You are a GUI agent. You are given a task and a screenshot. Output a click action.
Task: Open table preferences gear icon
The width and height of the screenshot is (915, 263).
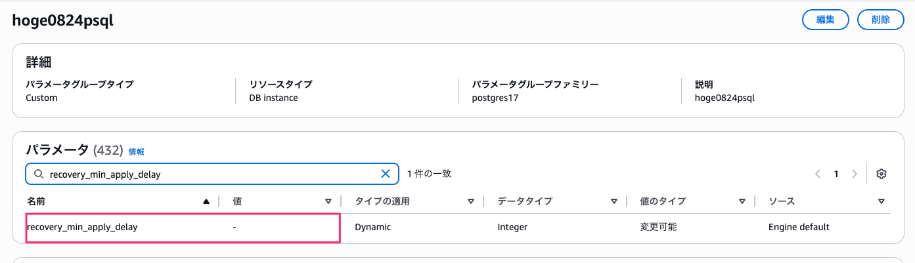[882, 174]
